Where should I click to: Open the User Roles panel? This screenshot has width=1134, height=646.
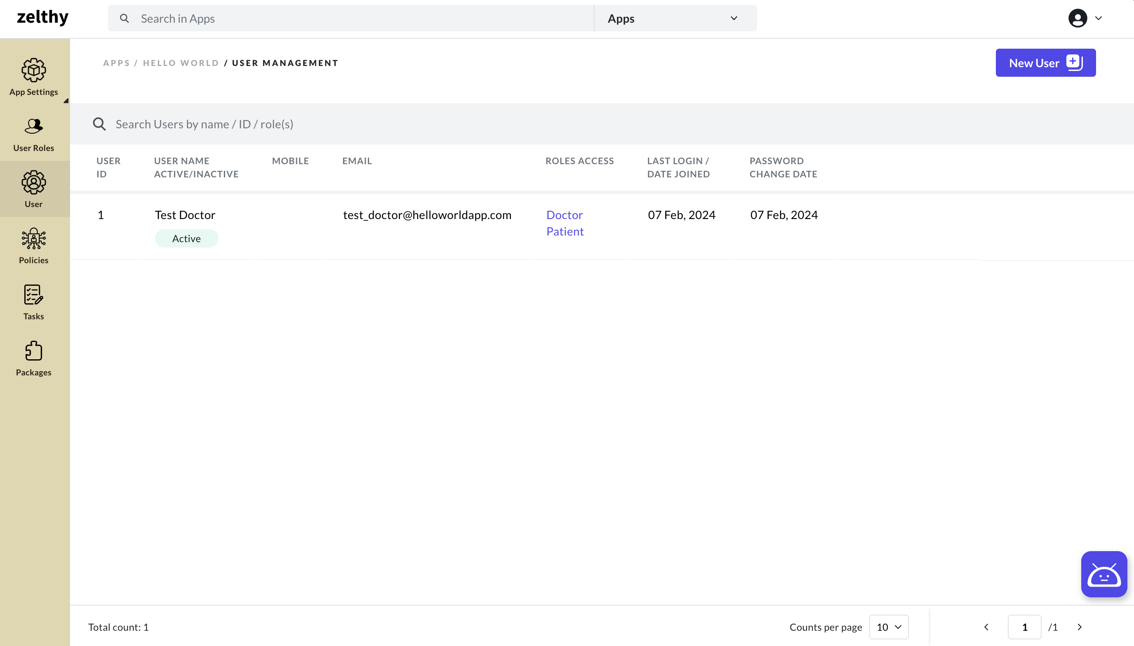pos(33,133)
